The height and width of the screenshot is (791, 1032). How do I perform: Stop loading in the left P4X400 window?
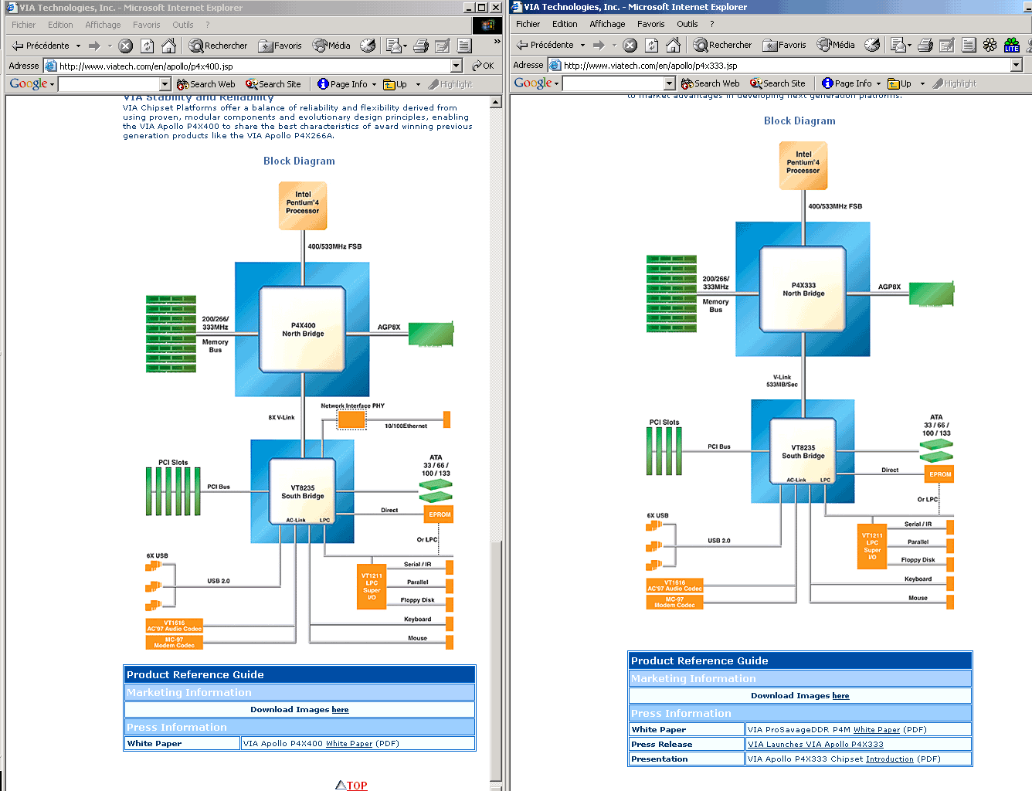pos(126,46)
